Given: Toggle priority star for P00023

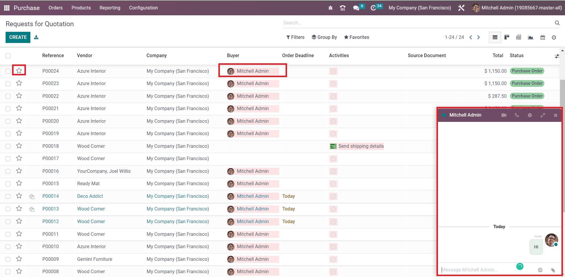Looking at the screenshot, I should tap(19, 83).
